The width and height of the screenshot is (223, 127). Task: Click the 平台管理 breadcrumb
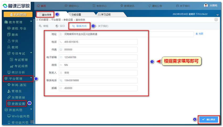[x=56, y=20]
